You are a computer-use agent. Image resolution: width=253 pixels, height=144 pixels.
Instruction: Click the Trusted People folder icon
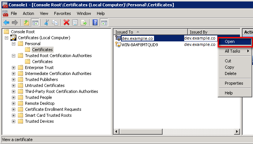tap(20, 97)
